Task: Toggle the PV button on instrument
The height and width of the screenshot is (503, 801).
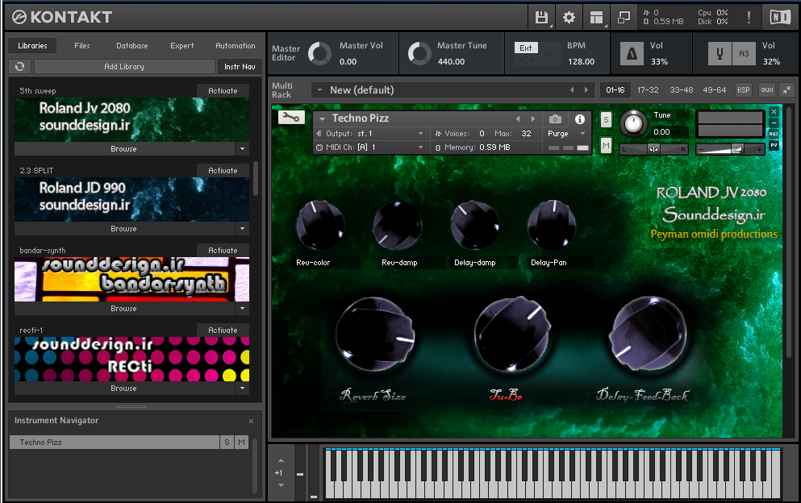Action: [774, 145]
